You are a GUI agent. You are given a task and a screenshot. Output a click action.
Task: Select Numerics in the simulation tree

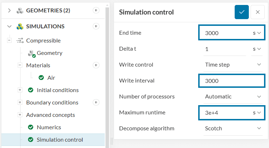pos(49,127)
